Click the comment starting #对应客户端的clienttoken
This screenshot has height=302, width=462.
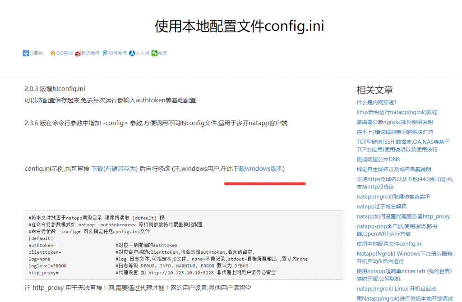tap(185, 252)
